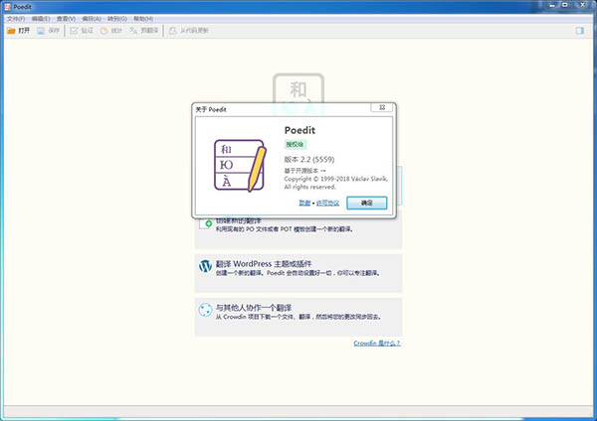Open the Go (转到) menu
Viewport: 597px width, 421px height.
[x=117, y=18]
